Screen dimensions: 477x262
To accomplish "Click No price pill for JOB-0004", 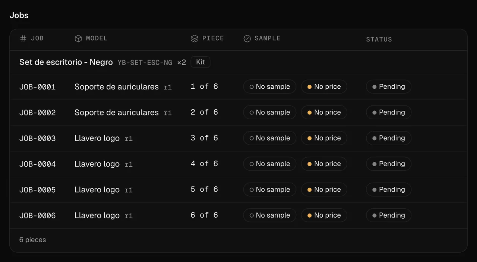I will point(324,164).
